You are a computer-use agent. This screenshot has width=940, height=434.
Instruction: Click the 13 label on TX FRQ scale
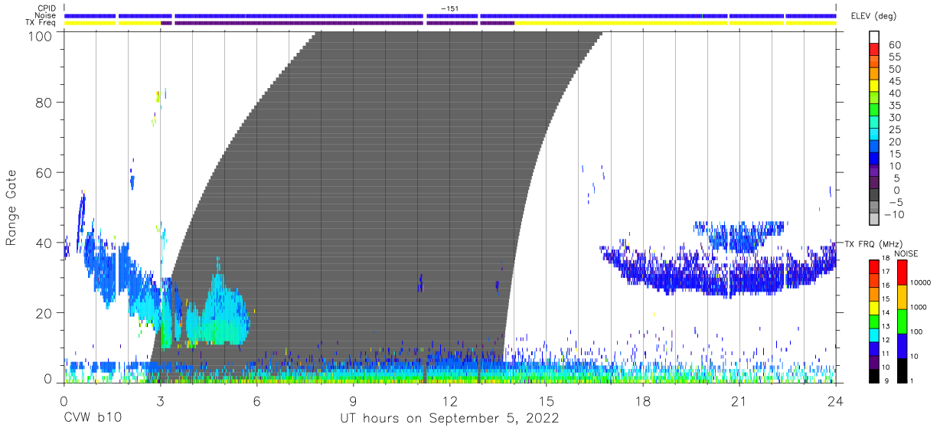click(884, 326)
